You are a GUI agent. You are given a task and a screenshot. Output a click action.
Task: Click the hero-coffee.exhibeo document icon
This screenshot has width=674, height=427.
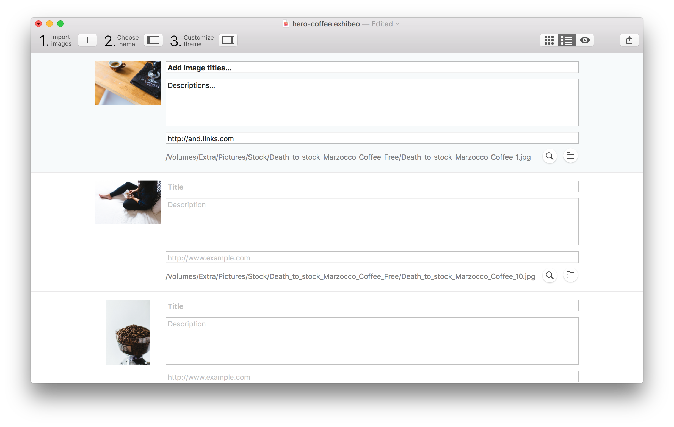pyautogui.click(x=286, y=24)
